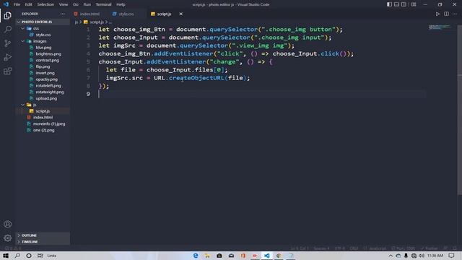Open the Run and Debug view
This screenshot has height=260, width=462.
pyautogui.click(x=8, y=57)
